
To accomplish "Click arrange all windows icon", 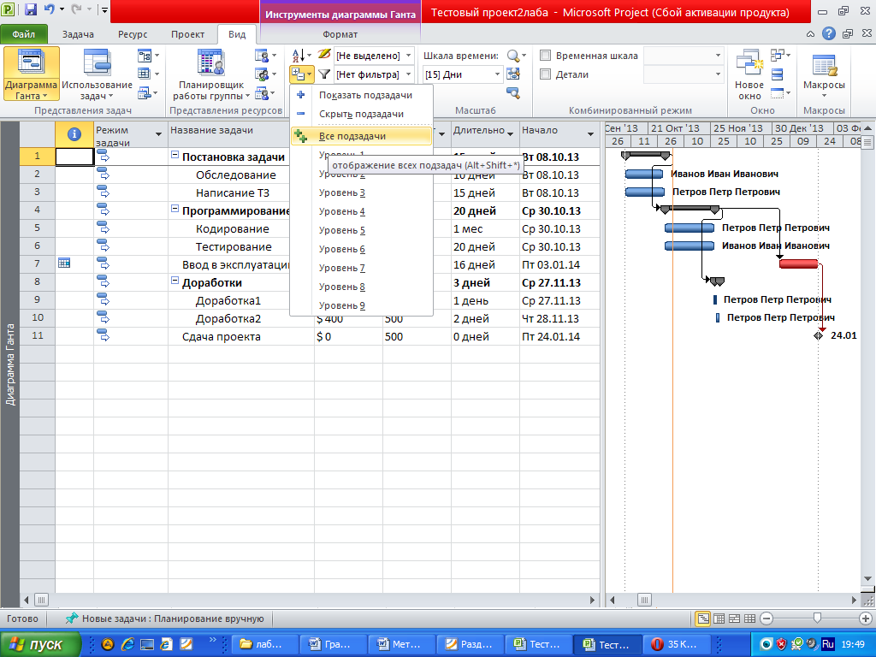I will (777, 74).
